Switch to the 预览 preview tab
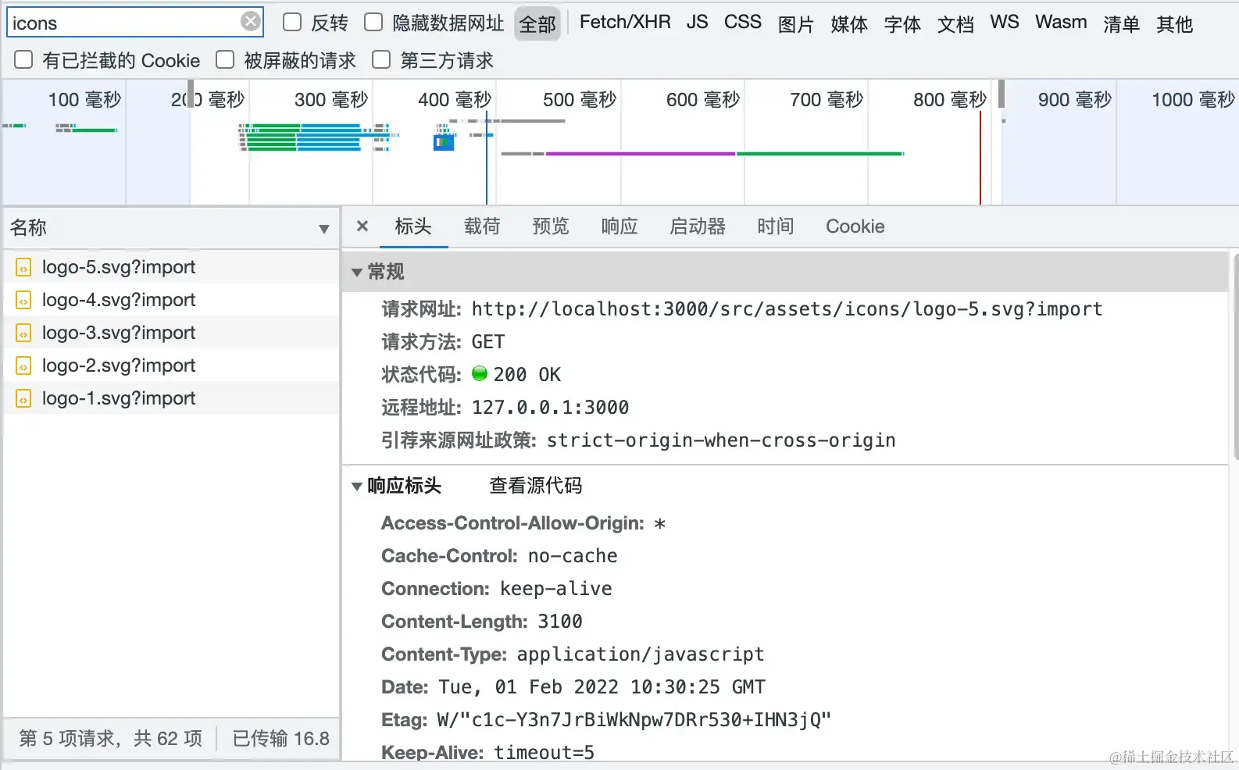Image resolution: width=1239 pixels, height=770 pixels. 551,226
